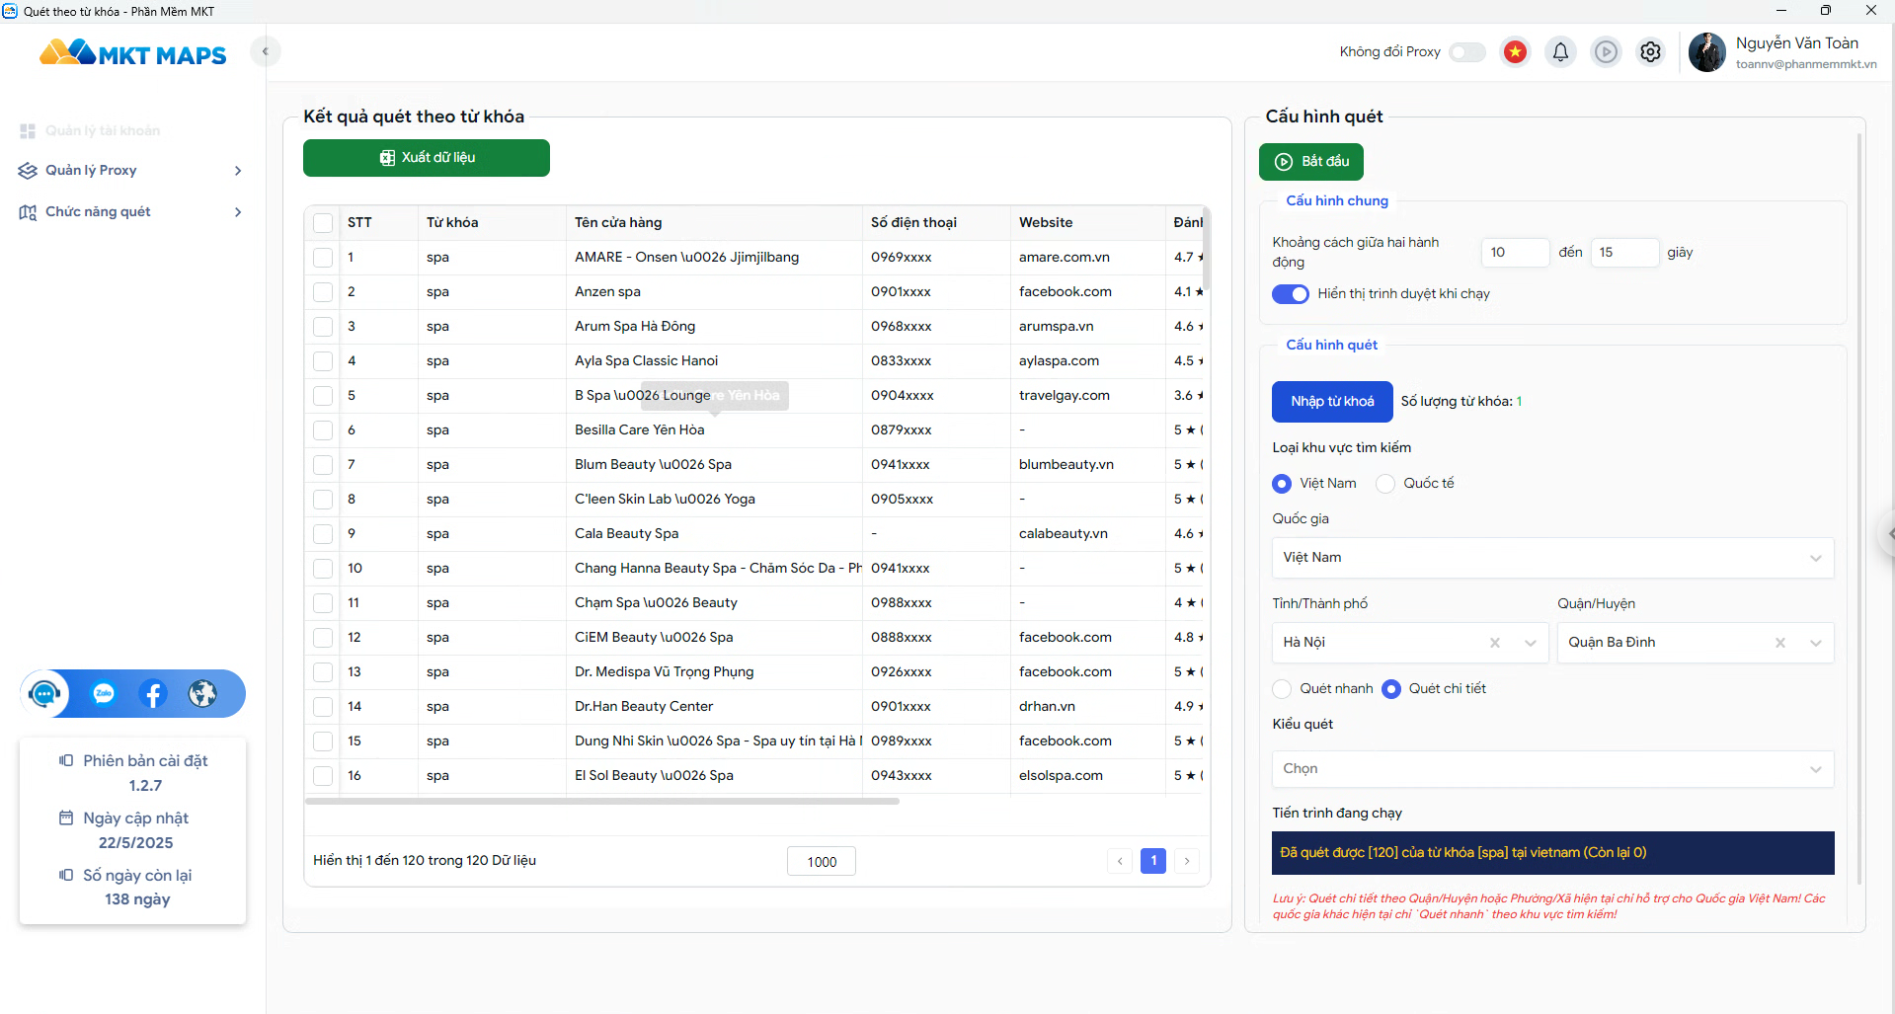Expand the Quản lý Proxy menu
The height and width of the screenshot is (1014, 1895).
pyautogui.click(x=130, y=171)
